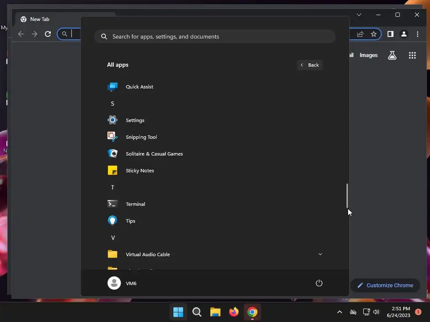This screenshot has width=430, height=322.
Task: Open the Settings app
Action: 215,120
